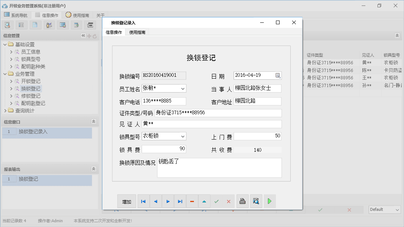Open print preview in the registration dialog
The image size is (404, 227).
pyautogui.click(x=256, y=201)
